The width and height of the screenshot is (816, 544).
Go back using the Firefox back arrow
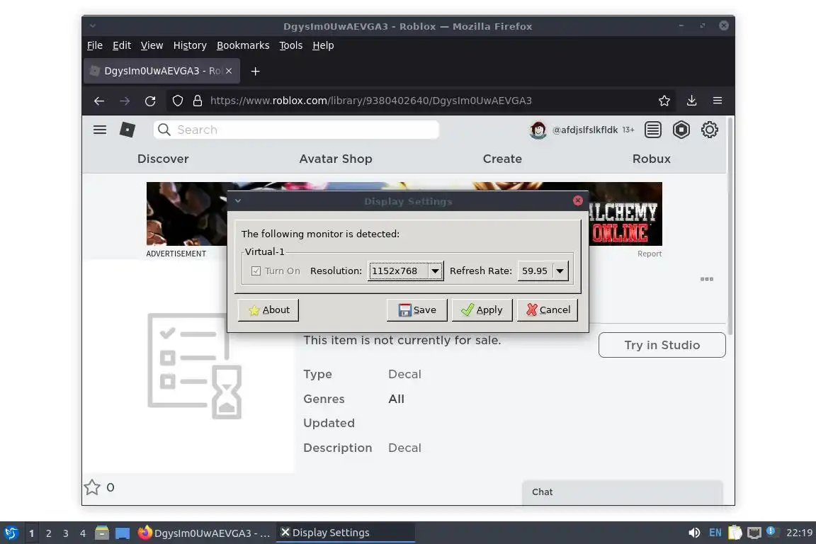point(99,101)
